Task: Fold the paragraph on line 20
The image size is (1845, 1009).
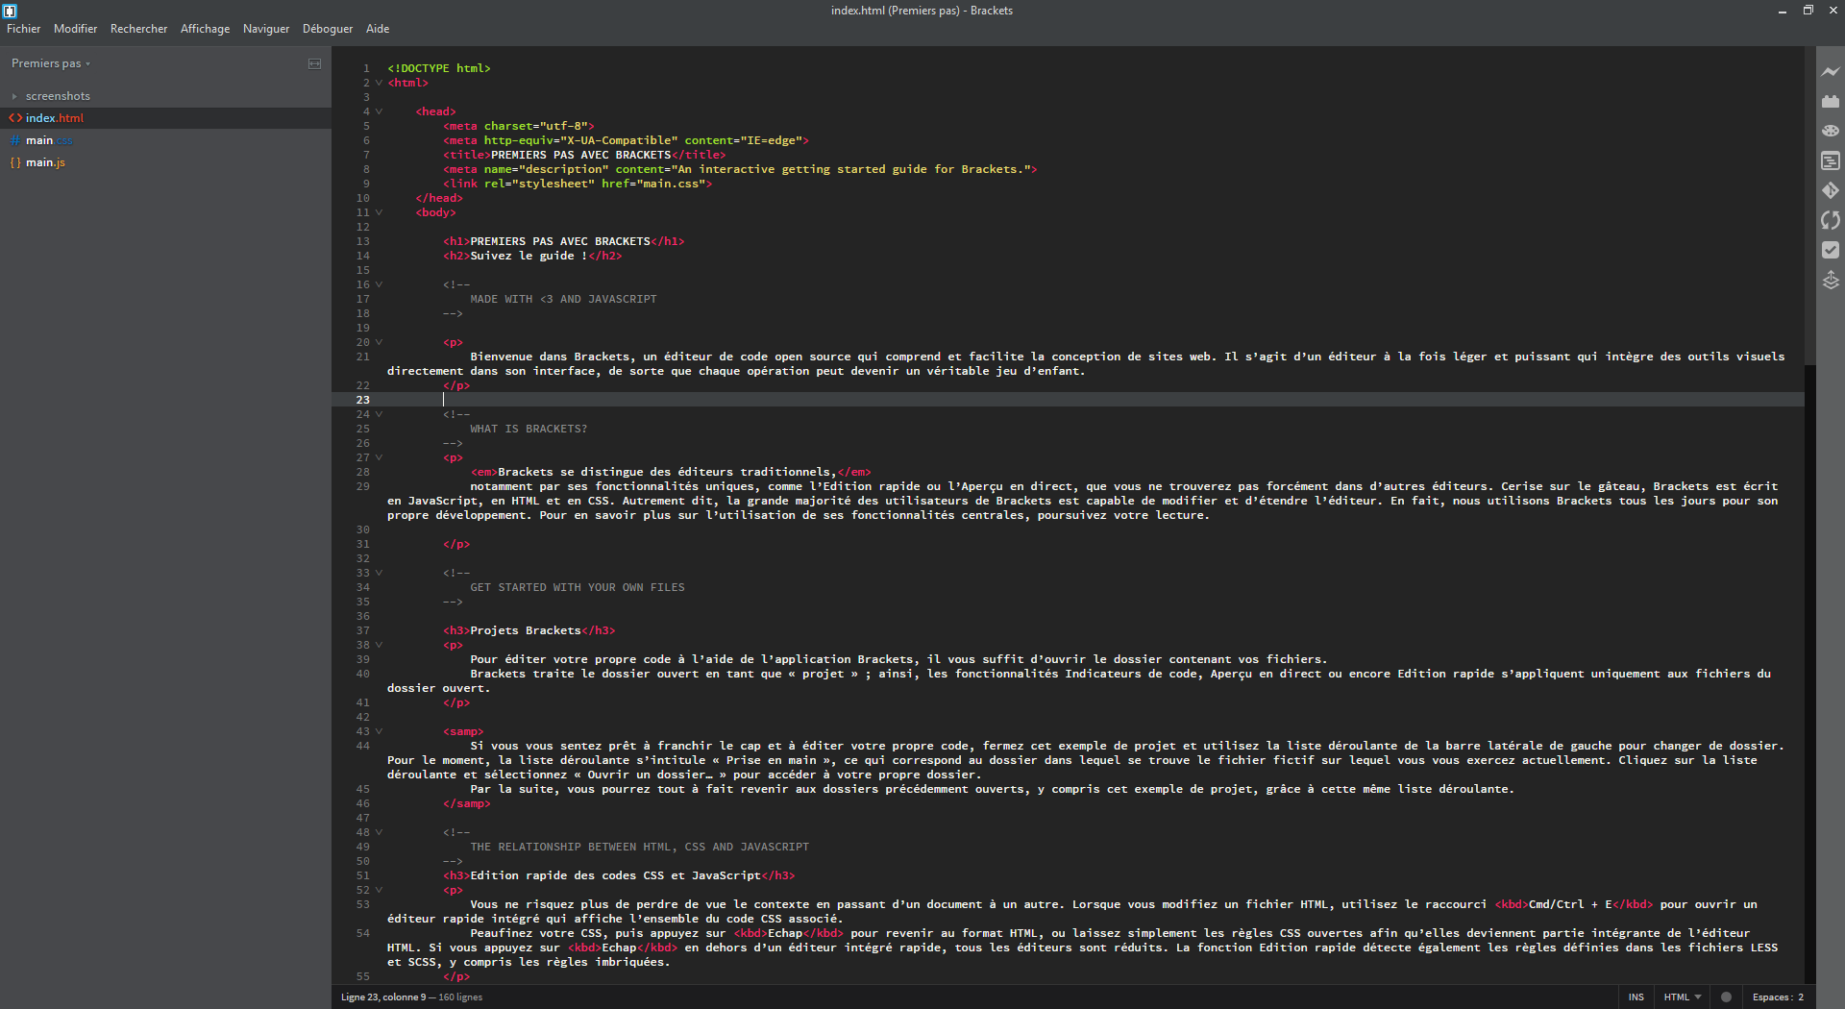Action: pos(379,342)
